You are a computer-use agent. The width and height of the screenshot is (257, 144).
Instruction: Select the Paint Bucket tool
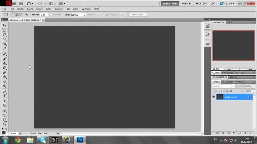pyautogui.click(x=4, y=77)
